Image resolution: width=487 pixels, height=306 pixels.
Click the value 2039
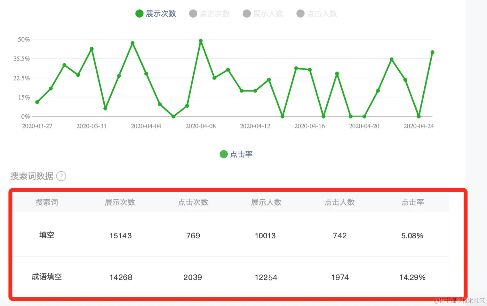pyautogui.click(x=193, y=277)
